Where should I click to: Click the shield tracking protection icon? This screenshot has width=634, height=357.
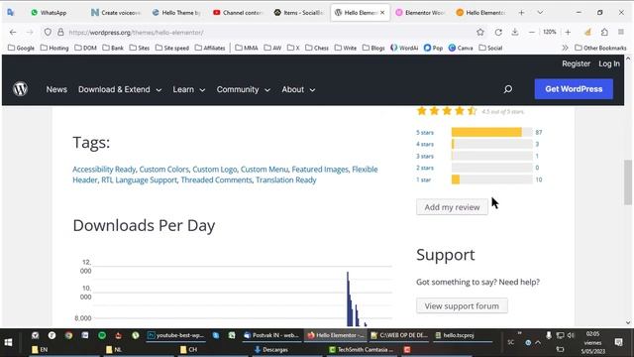(48, 32)
